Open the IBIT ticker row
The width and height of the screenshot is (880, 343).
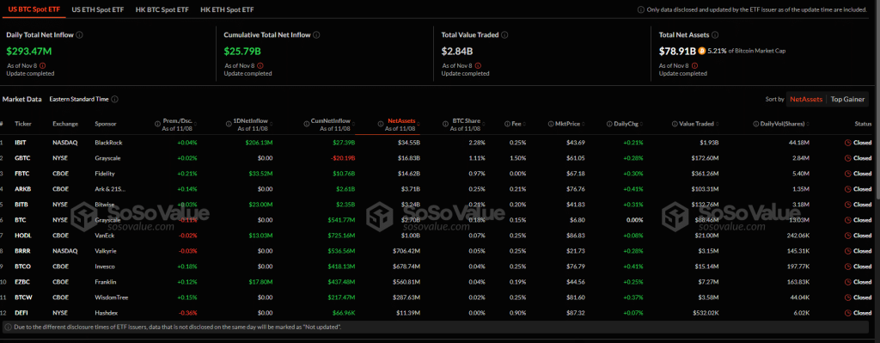439,143
